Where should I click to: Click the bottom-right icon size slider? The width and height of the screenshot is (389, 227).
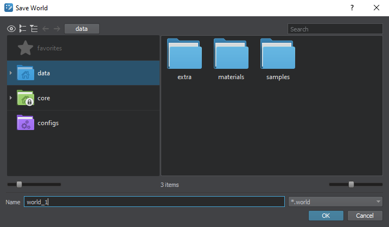[x=351, y=184]
